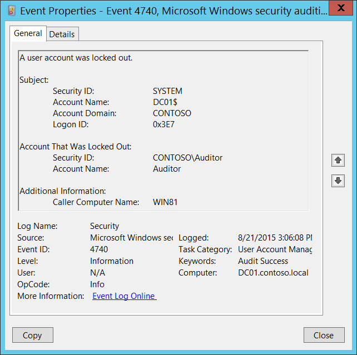The image size is (357, 355).
Task: Switch to the Details tab
Action: tap(62, 34)
